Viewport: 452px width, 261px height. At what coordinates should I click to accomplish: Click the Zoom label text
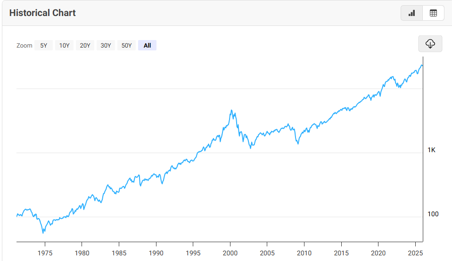24,46
